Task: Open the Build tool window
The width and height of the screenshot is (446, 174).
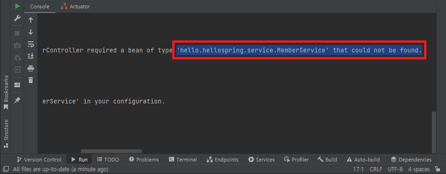Action: 327,160
